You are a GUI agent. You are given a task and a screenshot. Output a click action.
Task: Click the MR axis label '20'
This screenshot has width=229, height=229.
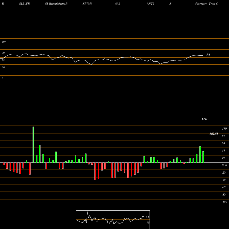coord(224,158)
